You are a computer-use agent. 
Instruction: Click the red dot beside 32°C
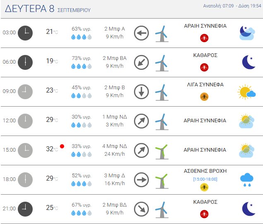tap(62, 146)
